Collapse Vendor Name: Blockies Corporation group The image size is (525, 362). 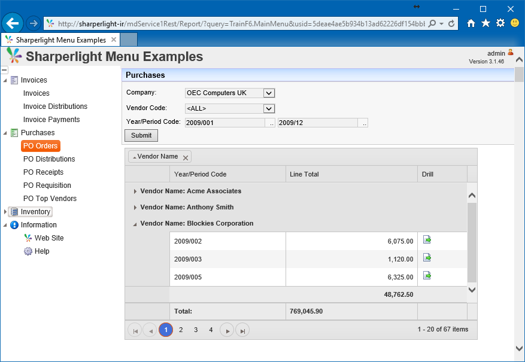point(135,224)
